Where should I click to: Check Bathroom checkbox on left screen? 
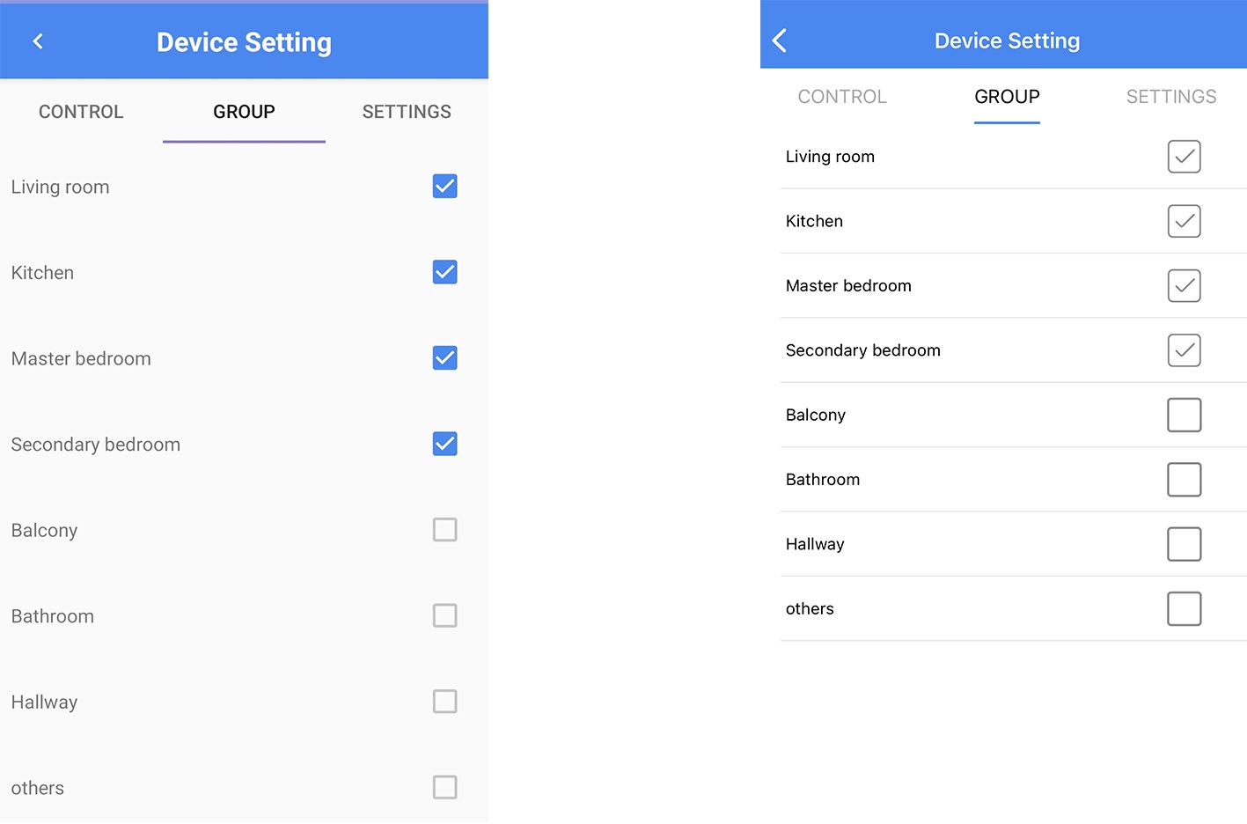pos(444,615)
